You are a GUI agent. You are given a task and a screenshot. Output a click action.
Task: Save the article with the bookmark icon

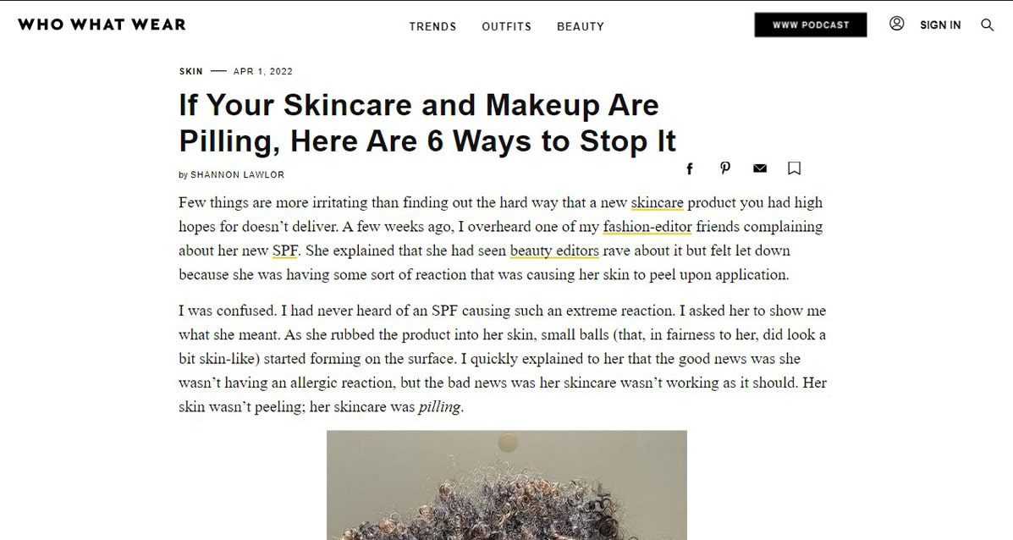pos(795,168)
